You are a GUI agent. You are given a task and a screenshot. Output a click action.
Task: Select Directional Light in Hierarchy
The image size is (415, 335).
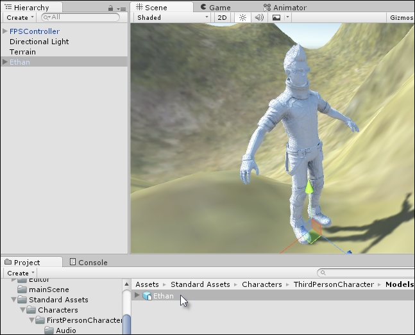[39, 42]
